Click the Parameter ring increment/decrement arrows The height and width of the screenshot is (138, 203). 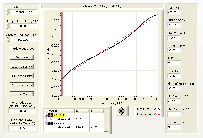(x=8, y=12)
